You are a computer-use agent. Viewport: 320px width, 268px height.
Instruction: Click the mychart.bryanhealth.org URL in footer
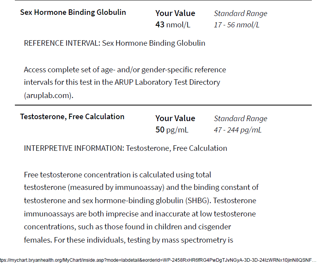pos(158,260)
